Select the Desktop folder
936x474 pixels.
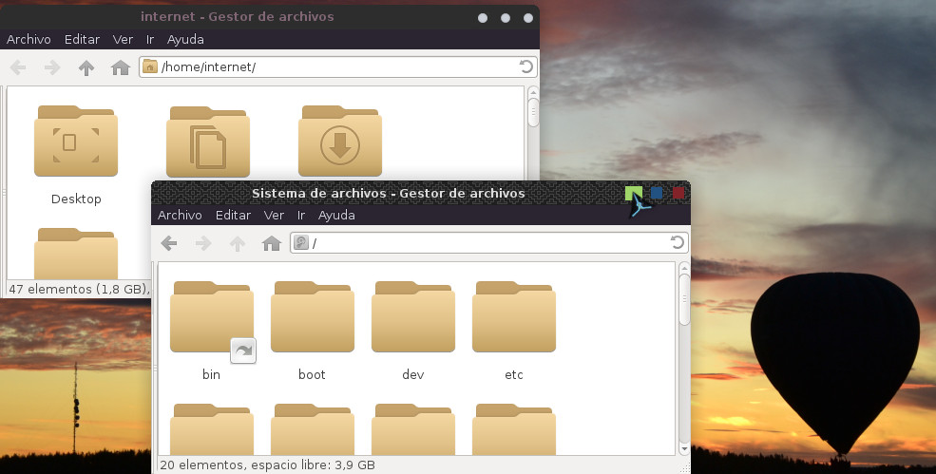(x=76, y=141)
